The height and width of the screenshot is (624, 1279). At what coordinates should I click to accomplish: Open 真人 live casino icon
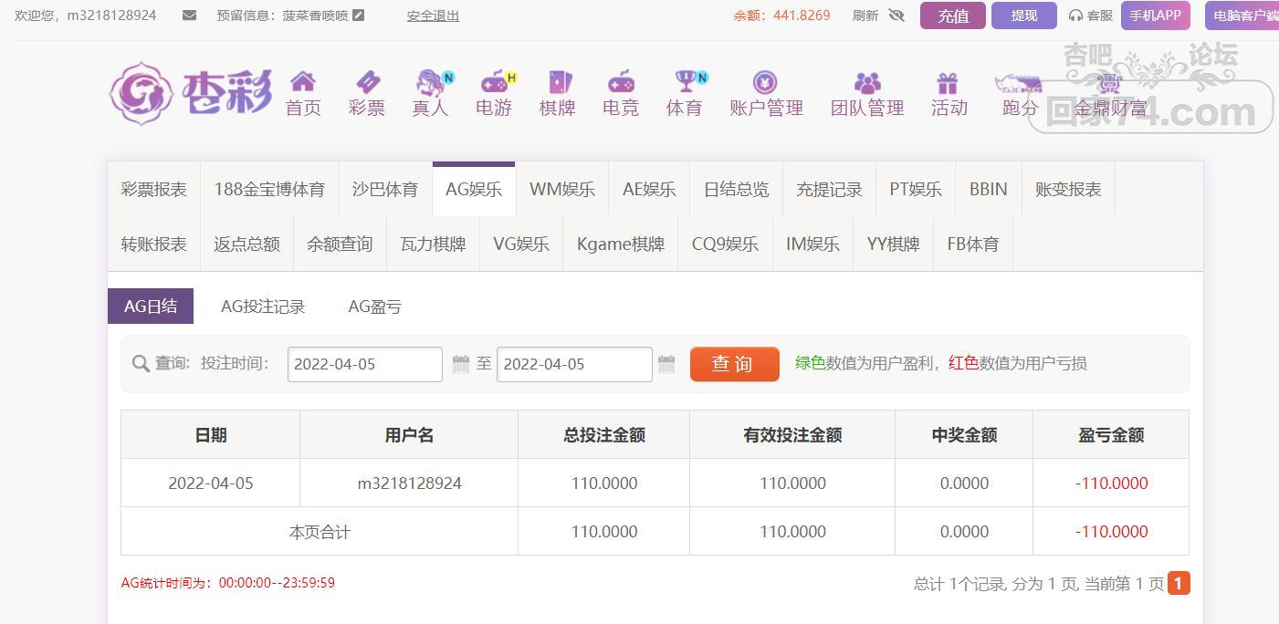pyautogui.click(x=431, y=82)
